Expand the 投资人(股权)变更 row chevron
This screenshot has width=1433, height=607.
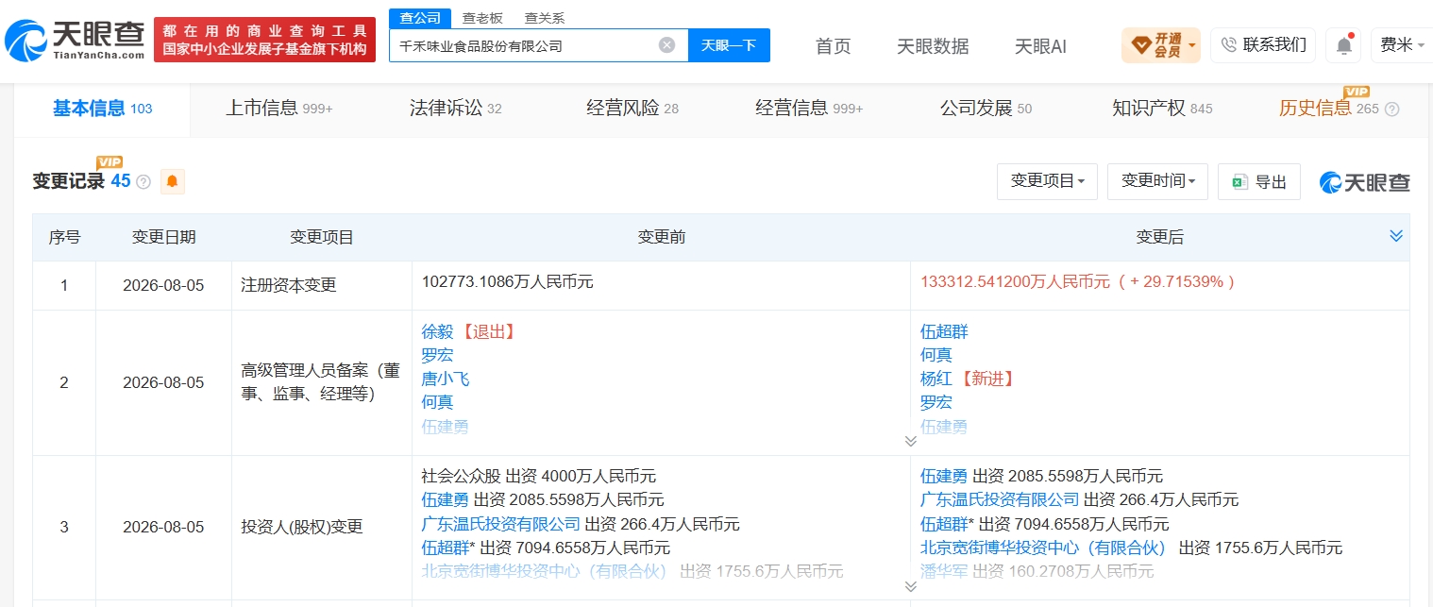[x=910, y=586]
